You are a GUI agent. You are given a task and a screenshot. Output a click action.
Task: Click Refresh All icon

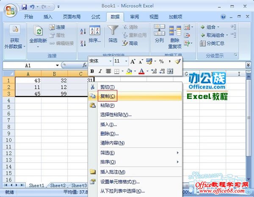[38, 31]
